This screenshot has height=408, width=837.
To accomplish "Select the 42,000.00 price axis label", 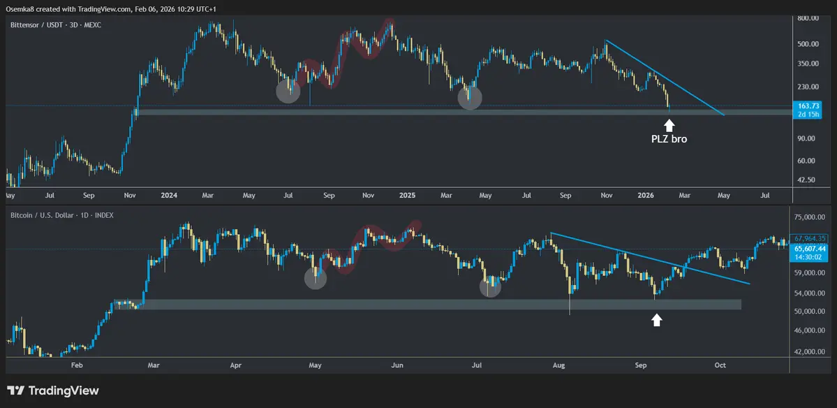I will [811, 352].
